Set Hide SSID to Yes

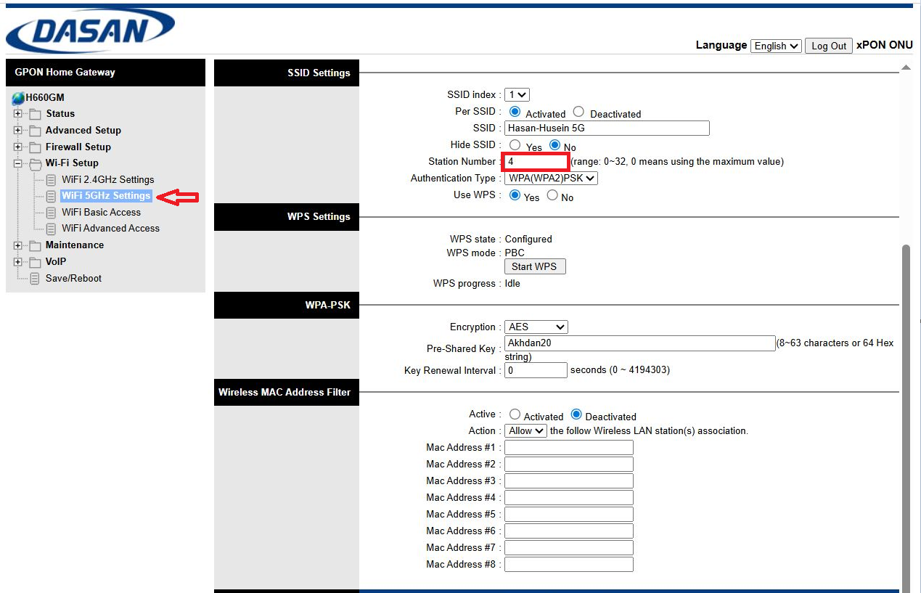click(x=515, y=145)
